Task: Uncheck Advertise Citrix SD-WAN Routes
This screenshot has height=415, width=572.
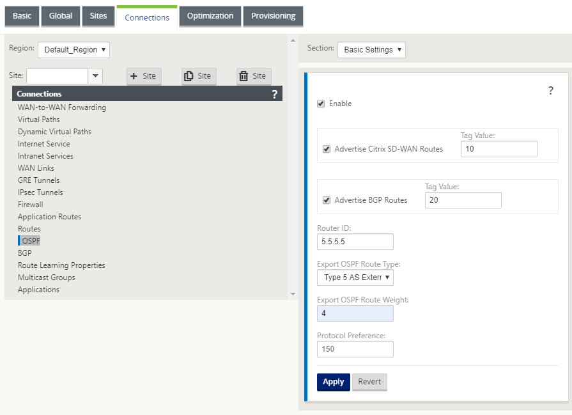Action: [327, 149]
